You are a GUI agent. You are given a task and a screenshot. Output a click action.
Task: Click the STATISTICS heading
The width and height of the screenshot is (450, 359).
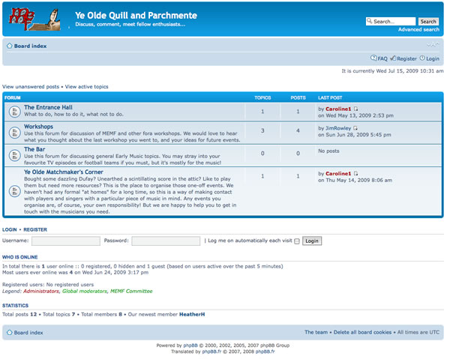15,306
